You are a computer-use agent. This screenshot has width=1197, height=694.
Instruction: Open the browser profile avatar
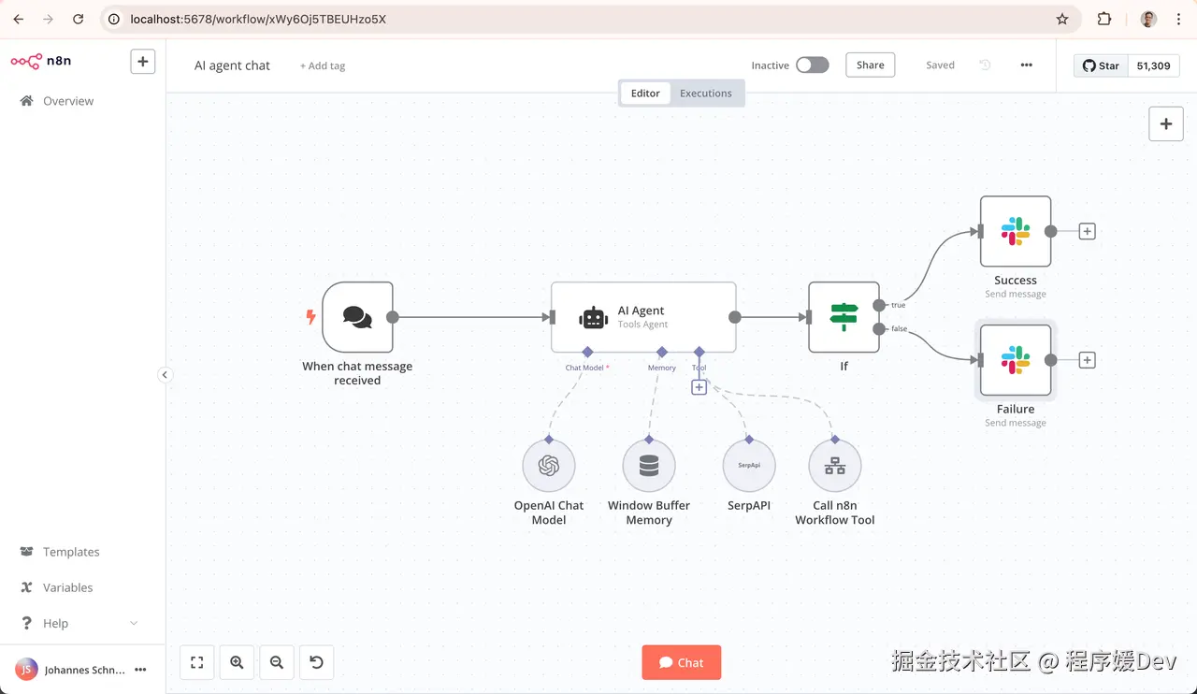[x=1149, y=19]
